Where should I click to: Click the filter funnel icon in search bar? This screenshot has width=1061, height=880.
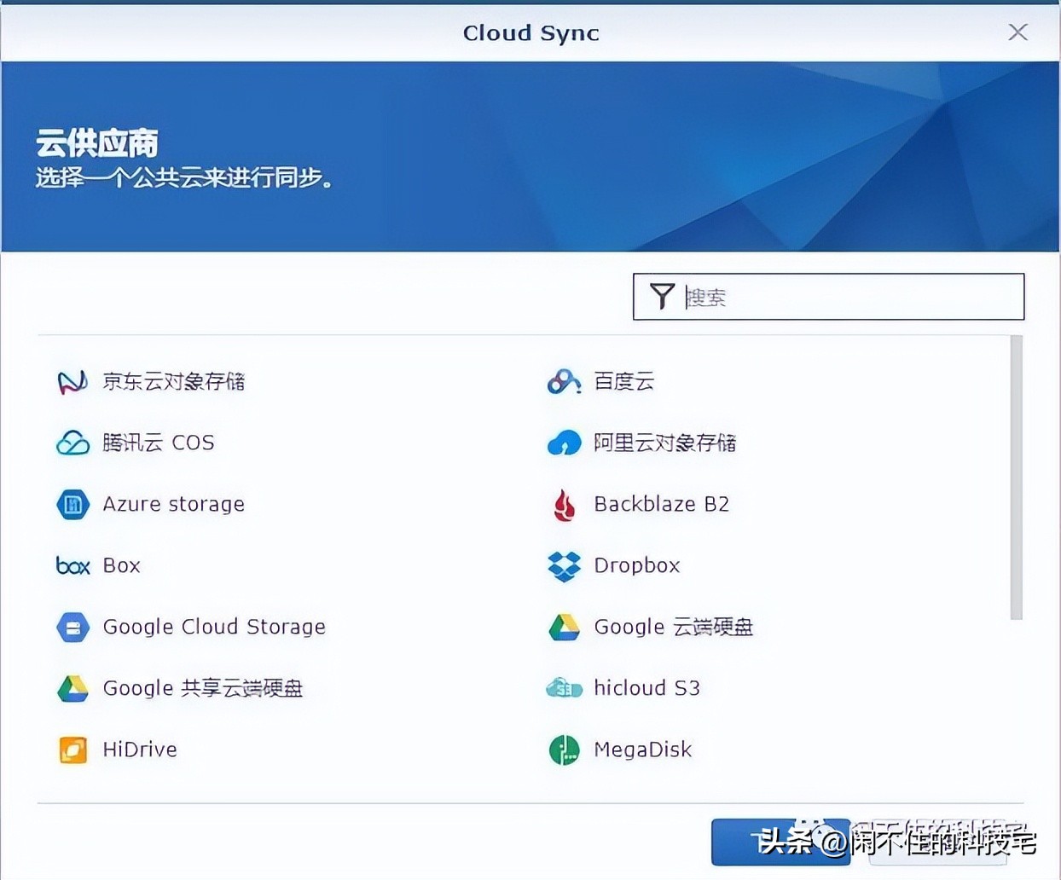point(663,296)
